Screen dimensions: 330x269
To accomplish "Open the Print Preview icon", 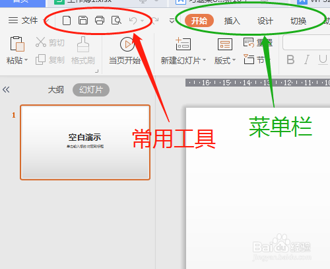I will (x=116, y=20).
